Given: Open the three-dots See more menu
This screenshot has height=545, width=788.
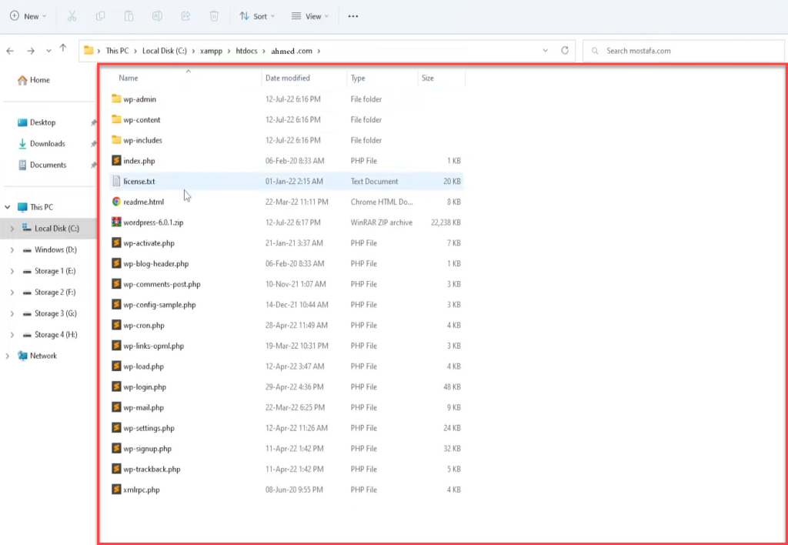Looking at the screenshot, I should pyautogui.click(x=352, y=16).
